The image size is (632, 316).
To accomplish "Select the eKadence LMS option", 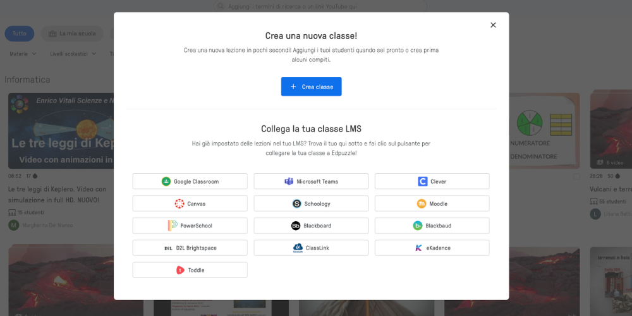I will point(432,248).
